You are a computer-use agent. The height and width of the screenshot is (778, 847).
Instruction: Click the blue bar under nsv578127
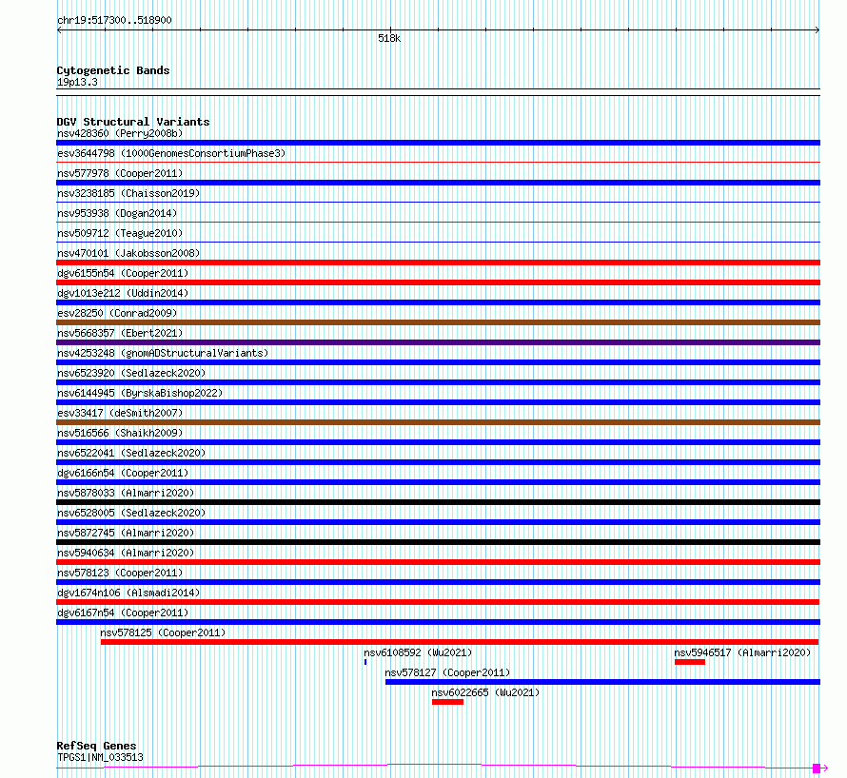[602, 682]
